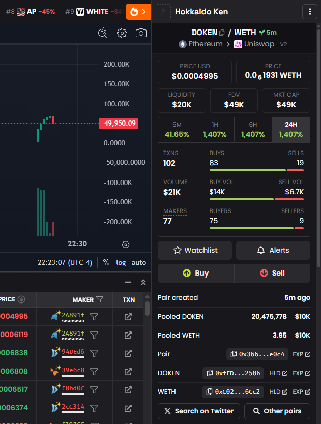
Task: Click the indicator quick-search icon
Action: tap(103, 33)
